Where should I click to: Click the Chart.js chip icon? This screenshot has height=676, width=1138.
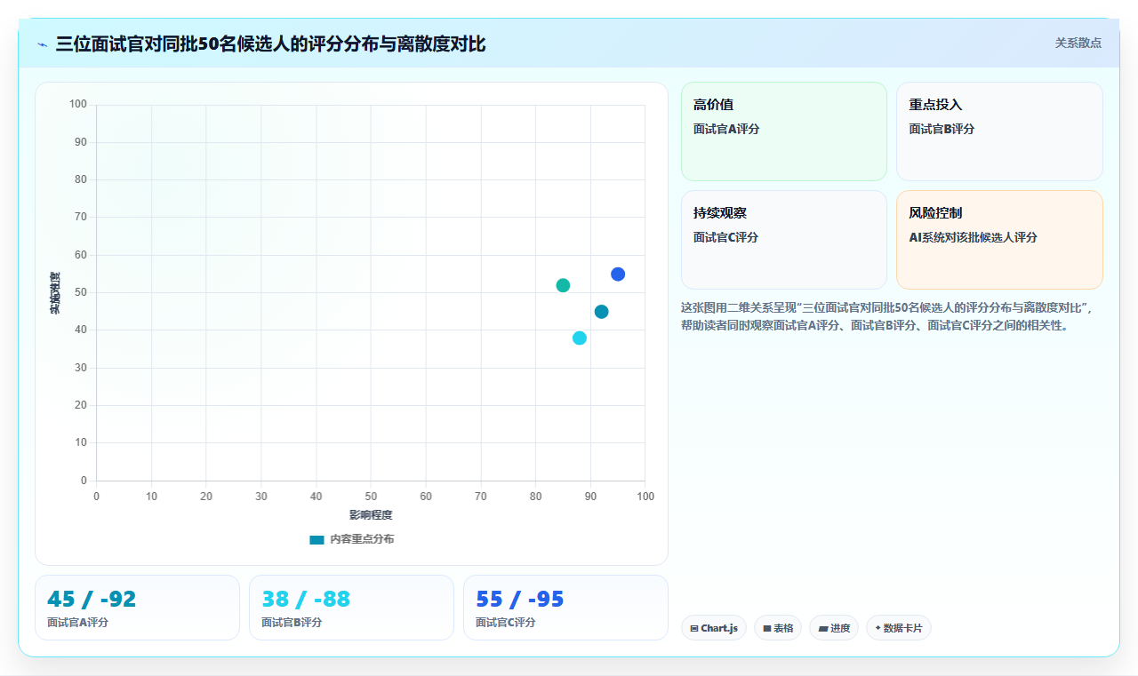click(694, 628)
